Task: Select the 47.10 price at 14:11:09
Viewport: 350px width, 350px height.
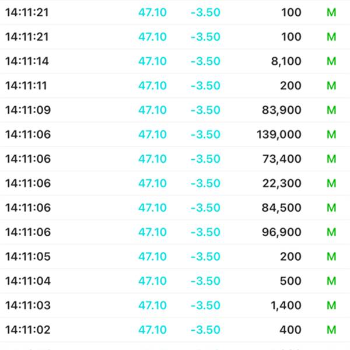Action: [152, 110]
